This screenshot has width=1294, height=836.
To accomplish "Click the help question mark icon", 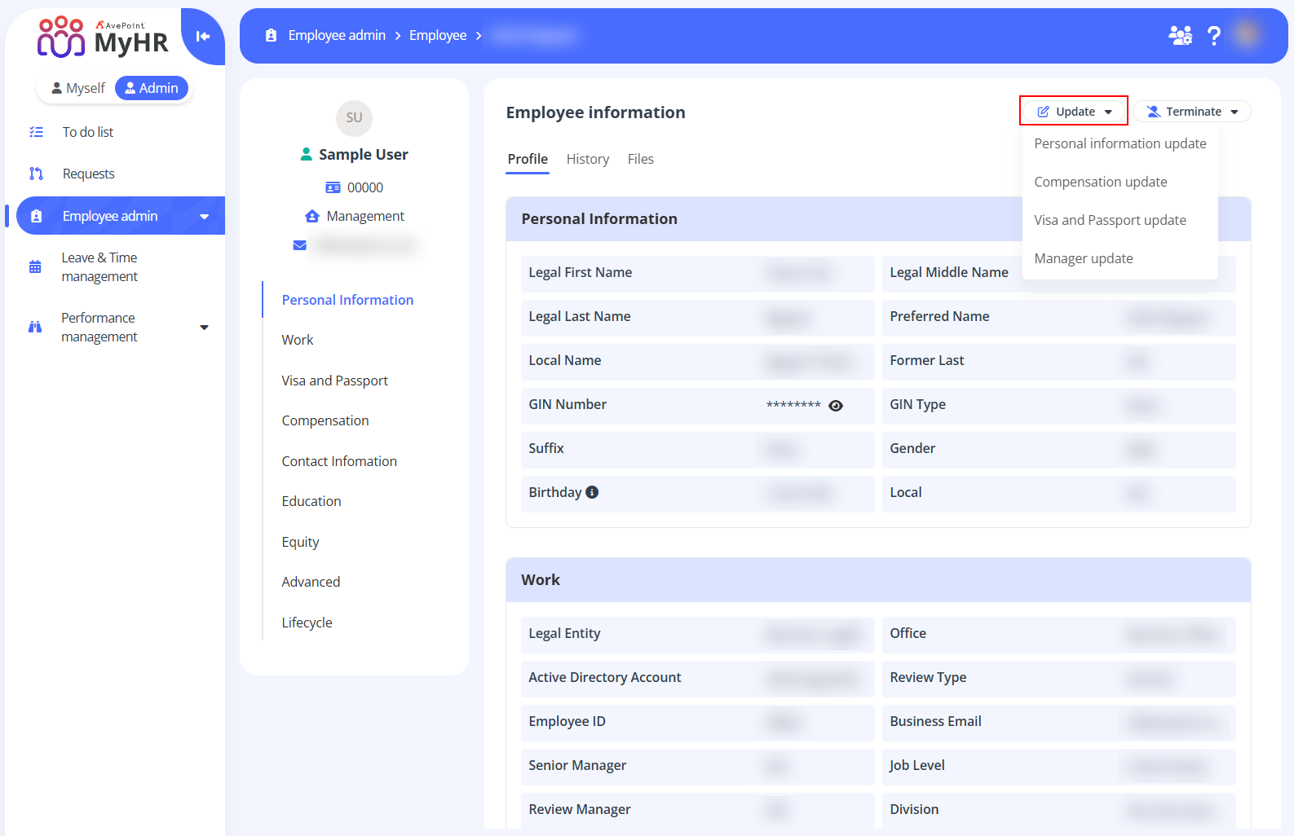I will (x=1213, y=36).
